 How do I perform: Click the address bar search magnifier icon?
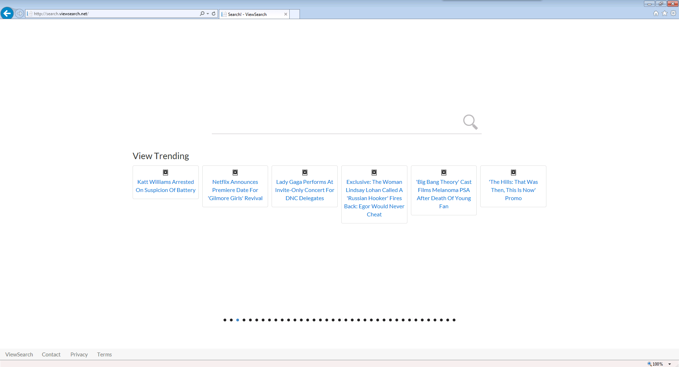pyautogui.click(x=202, y=13)
